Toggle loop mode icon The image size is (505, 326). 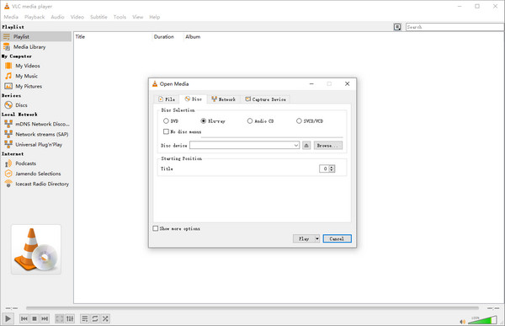95,318
